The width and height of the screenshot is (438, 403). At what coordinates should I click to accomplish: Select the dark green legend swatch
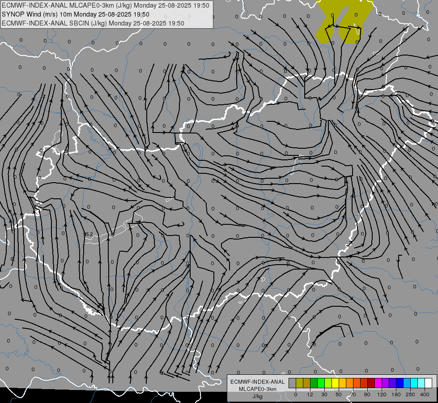[x=314, y=383]
